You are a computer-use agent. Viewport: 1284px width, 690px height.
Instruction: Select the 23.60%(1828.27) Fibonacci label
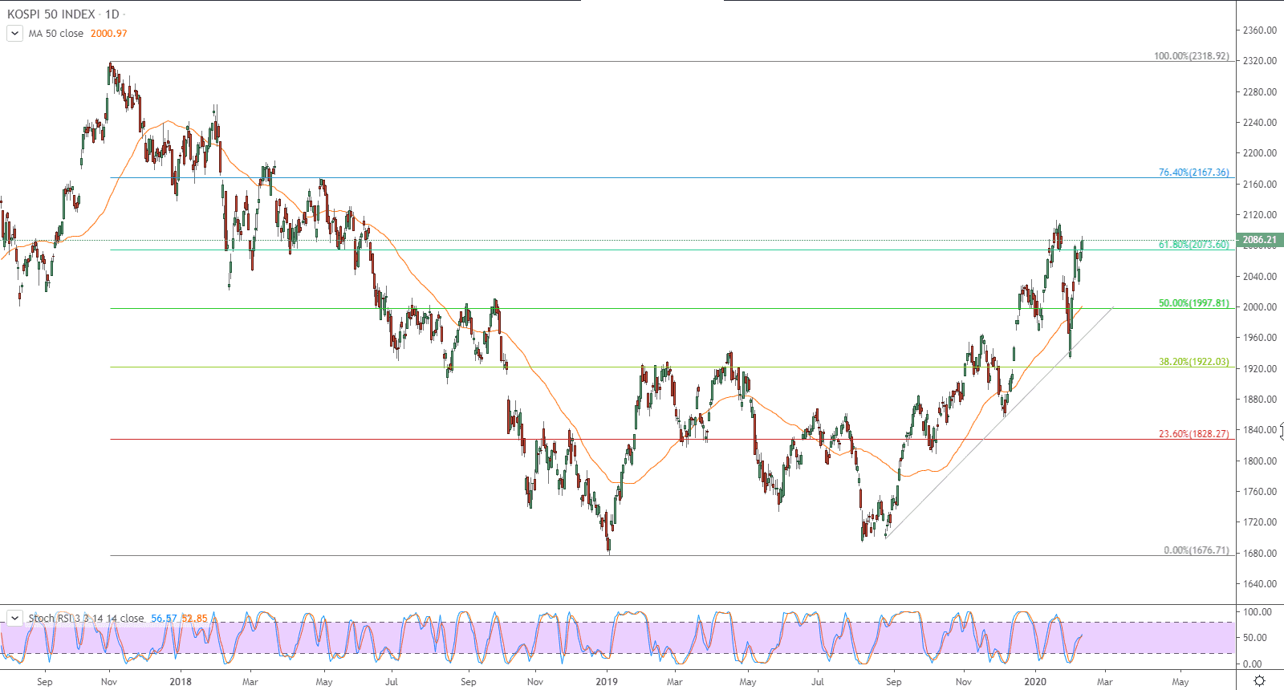[x=1193, y=434]
